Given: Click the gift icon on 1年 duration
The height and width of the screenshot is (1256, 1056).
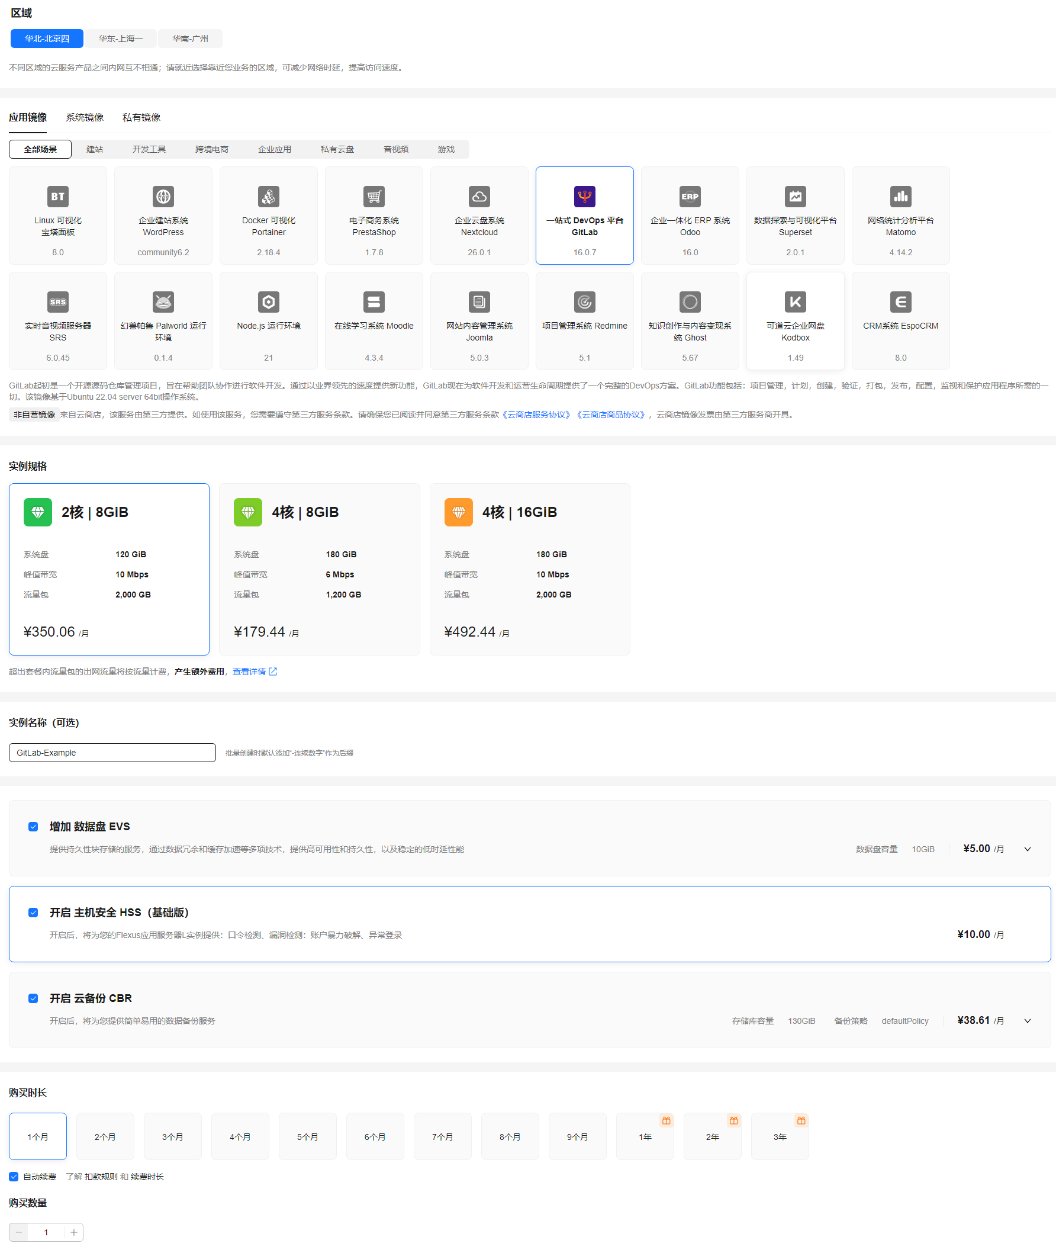Looking at the screenshot, I should pyautogui.click(x=667, y=1120).
